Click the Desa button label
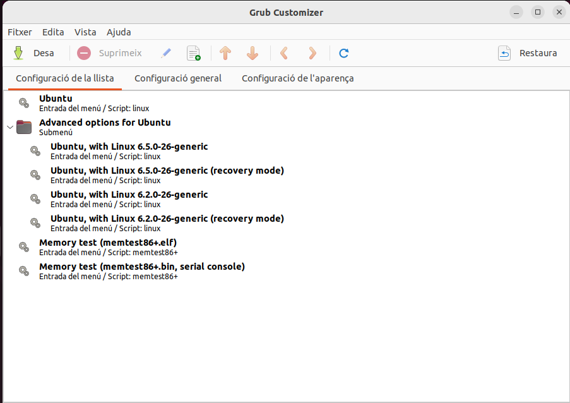This screenshot has height=403, width=570. click(x=44, y=53)
